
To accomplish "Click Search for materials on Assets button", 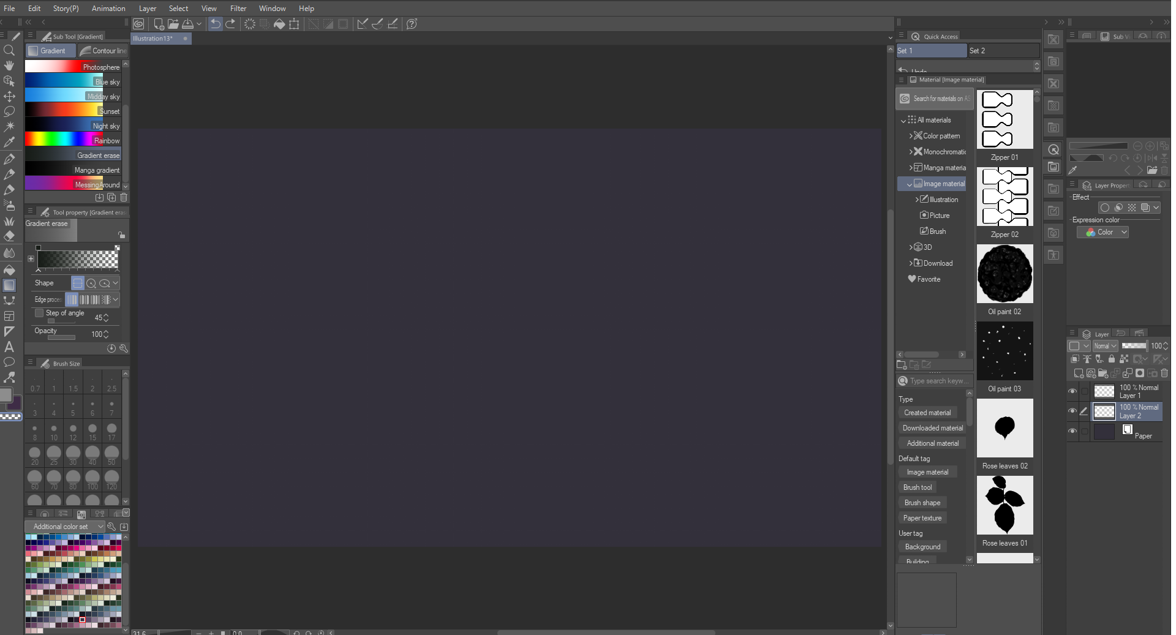I will [x=935, y=99].
